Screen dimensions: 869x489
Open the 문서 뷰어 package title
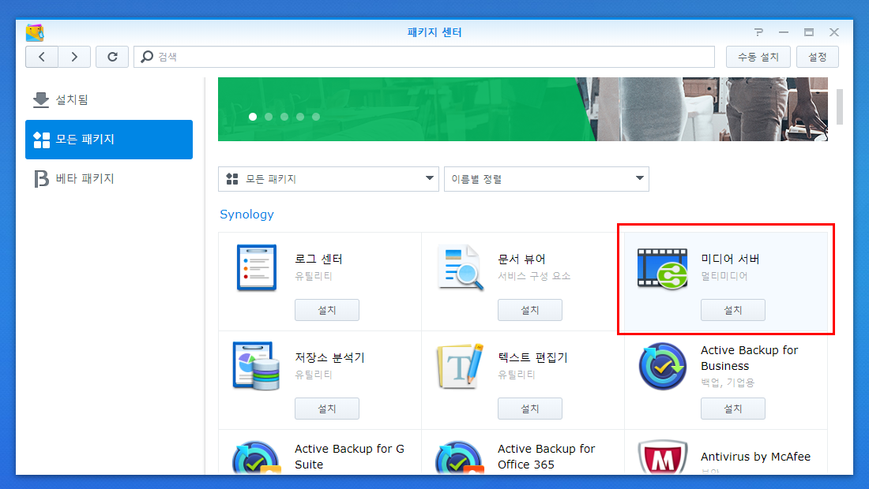click(521, 259)
